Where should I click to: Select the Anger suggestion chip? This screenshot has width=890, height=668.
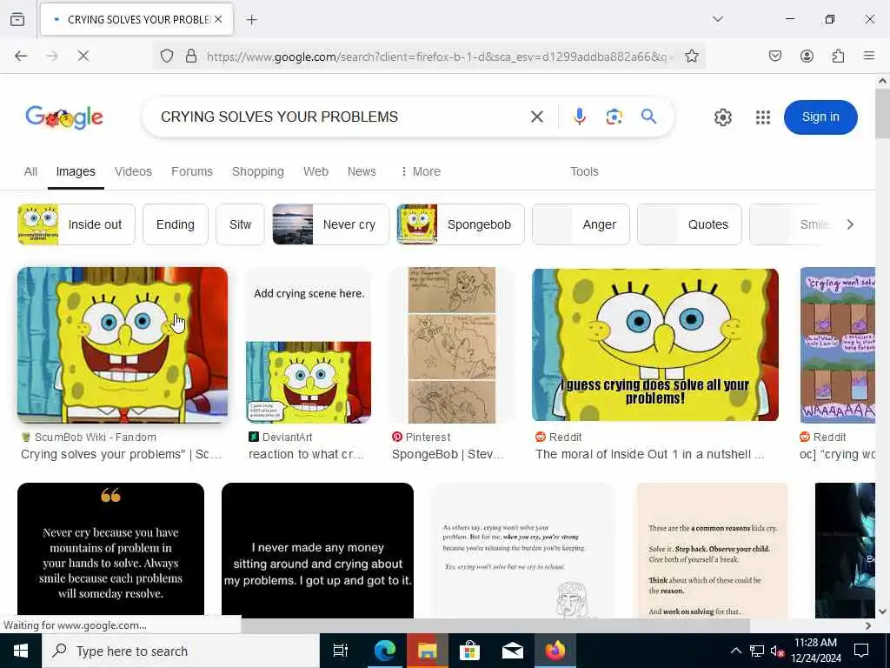tap(581, 224)
